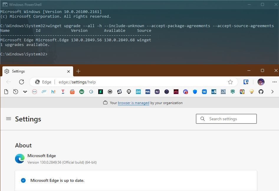Open the Edge profile avatar
The width and height of the screenshot is (279, 191).
[261, 82]
